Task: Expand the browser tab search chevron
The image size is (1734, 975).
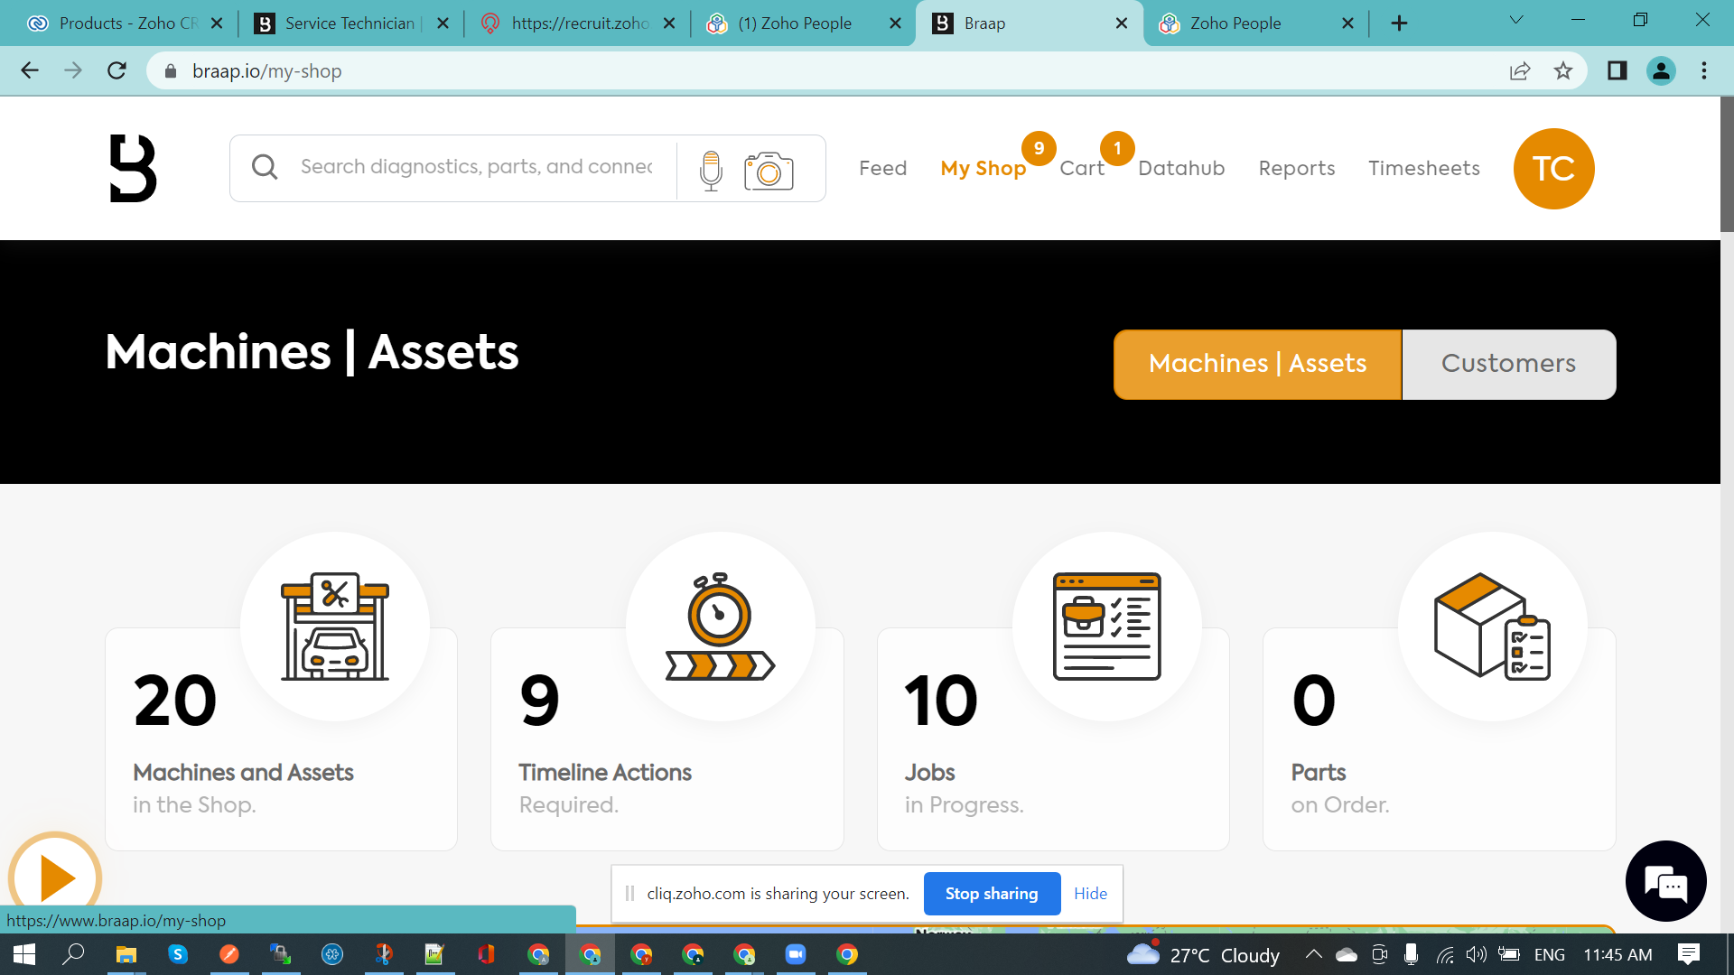Action: pos(1516,21)
